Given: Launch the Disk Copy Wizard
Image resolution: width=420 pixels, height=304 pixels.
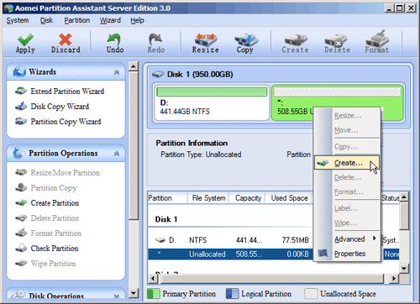Looking at the screenshot, I should coord(60,107).
